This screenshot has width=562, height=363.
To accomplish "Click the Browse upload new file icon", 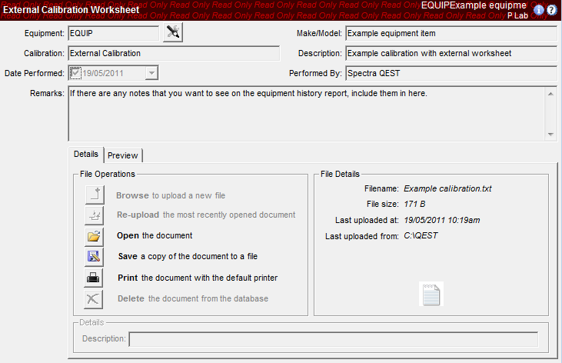I will click(94, 195).
